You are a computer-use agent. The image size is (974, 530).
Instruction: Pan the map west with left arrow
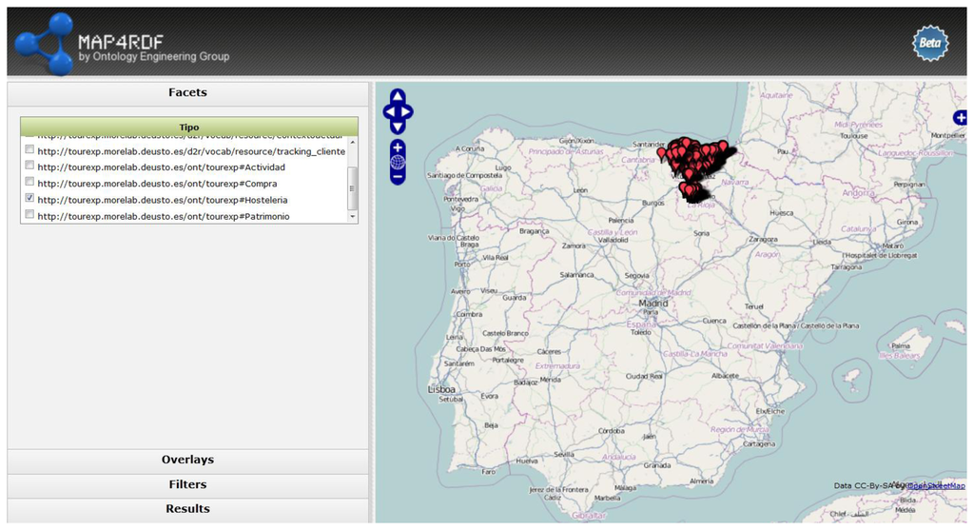coord(388,112)
